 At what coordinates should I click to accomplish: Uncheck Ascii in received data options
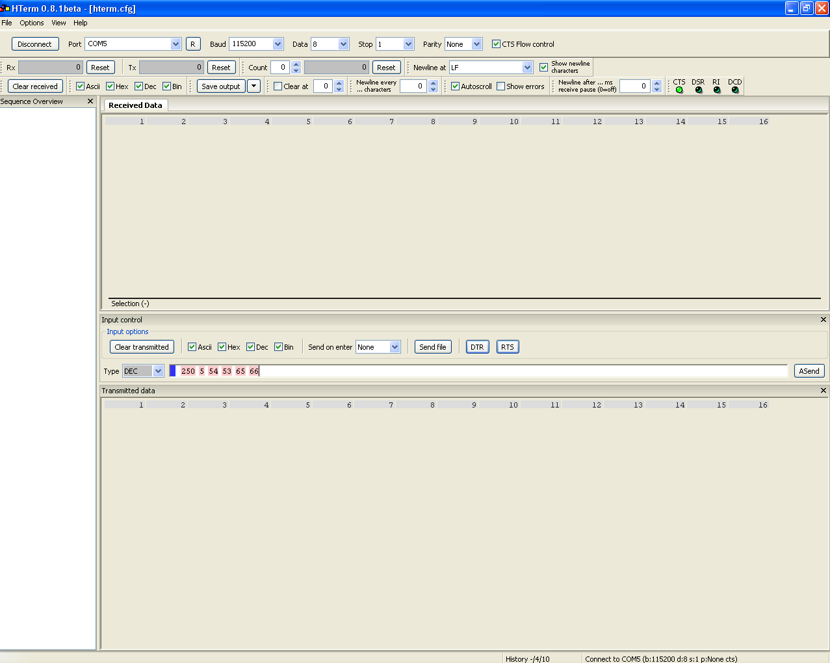pyautogui.click(x=80, y=86)
